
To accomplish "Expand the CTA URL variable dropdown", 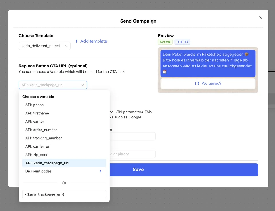I will 53,85.
